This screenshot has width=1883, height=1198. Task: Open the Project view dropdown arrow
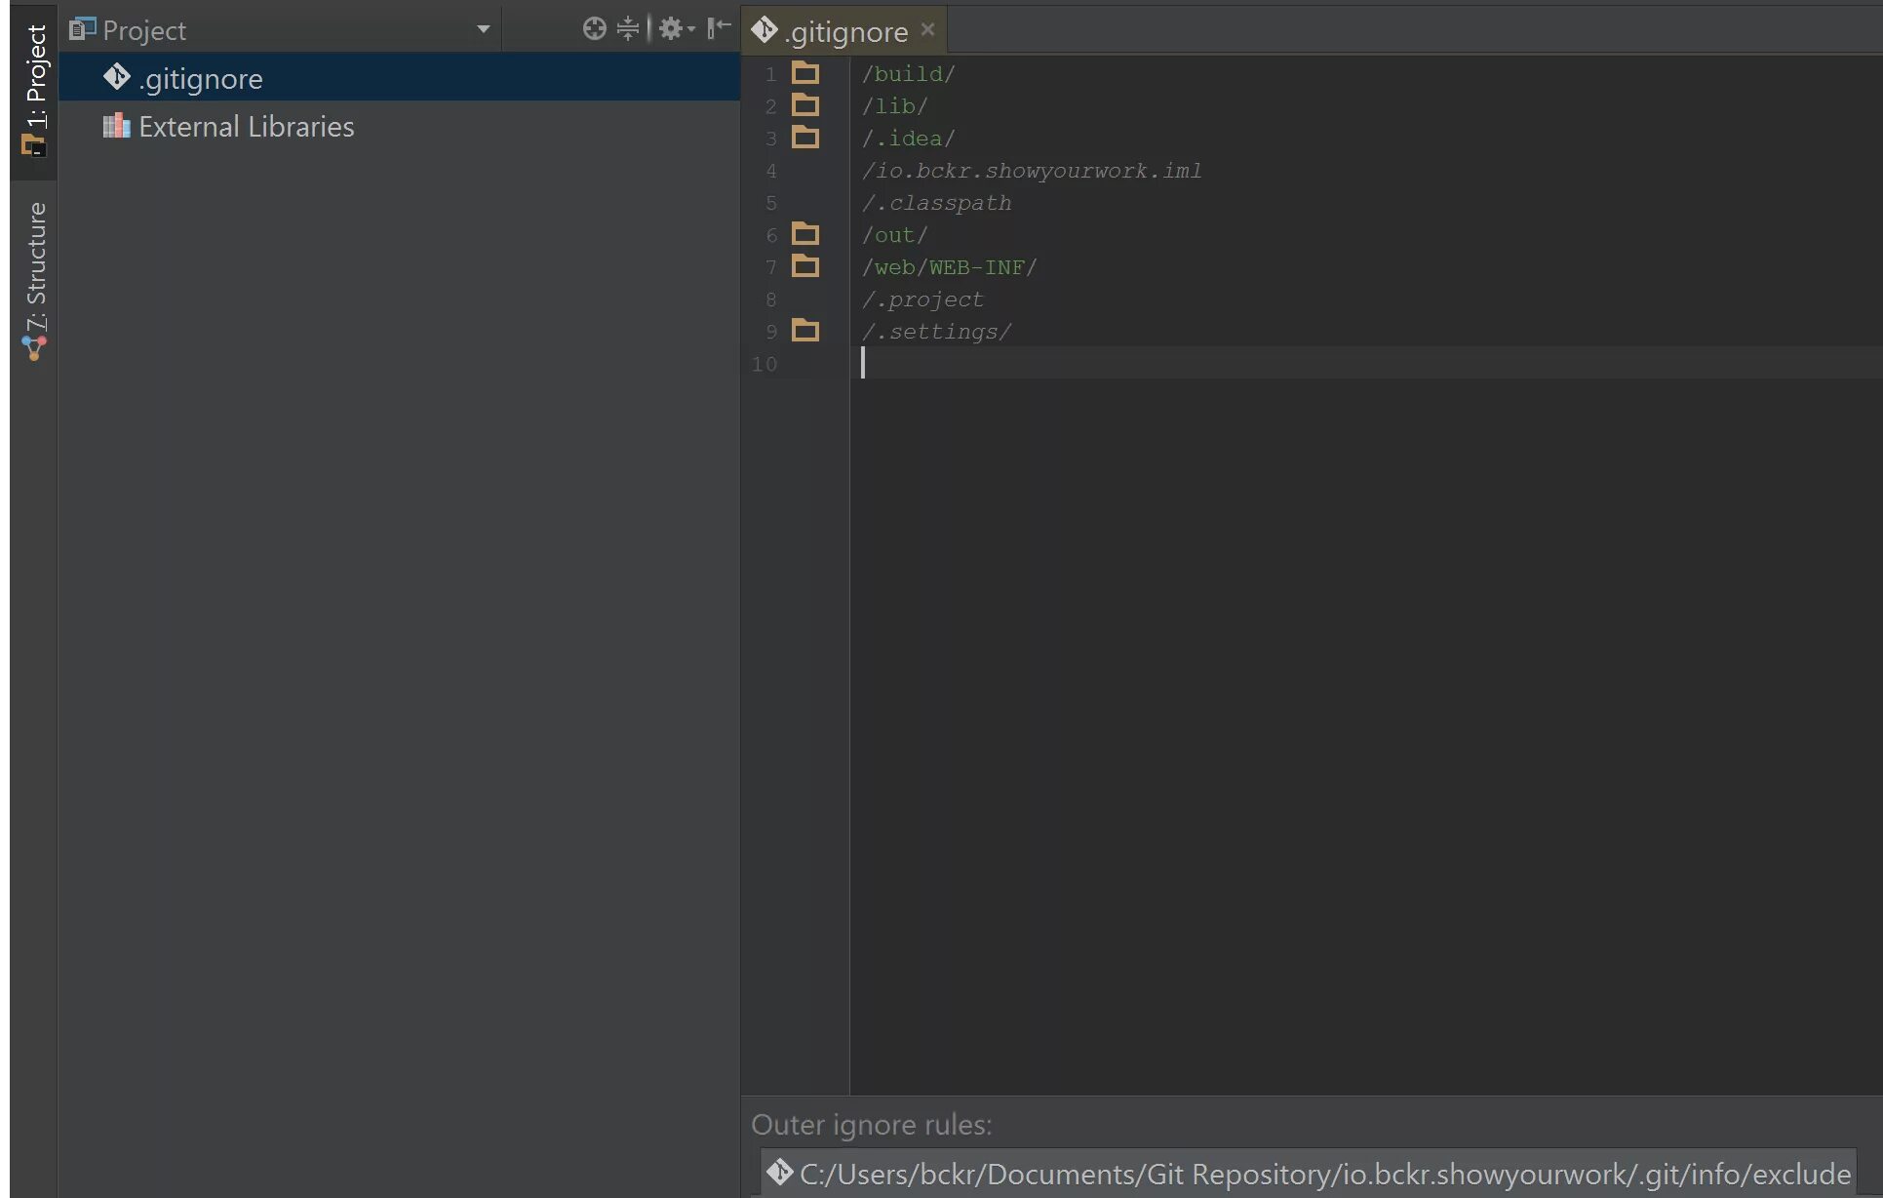(x=483, y=29)
